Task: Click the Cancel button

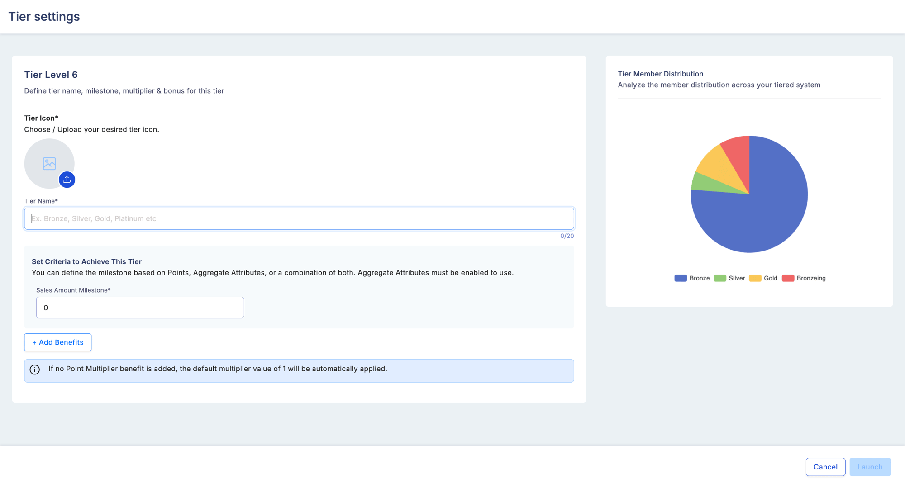Action: [825, 467]
